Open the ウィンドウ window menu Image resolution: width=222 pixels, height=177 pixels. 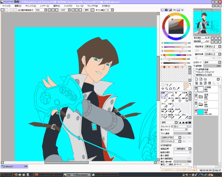point(92,6)
